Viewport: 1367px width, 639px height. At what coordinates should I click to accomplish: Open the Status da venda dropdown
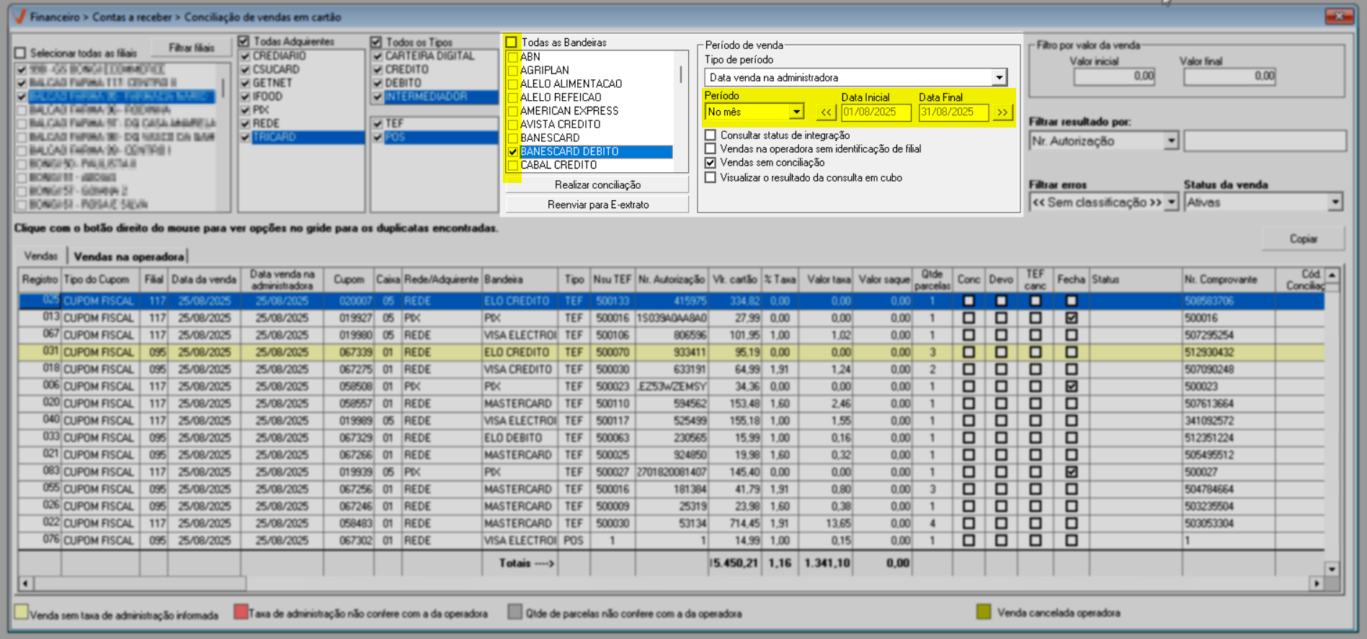1335,202
